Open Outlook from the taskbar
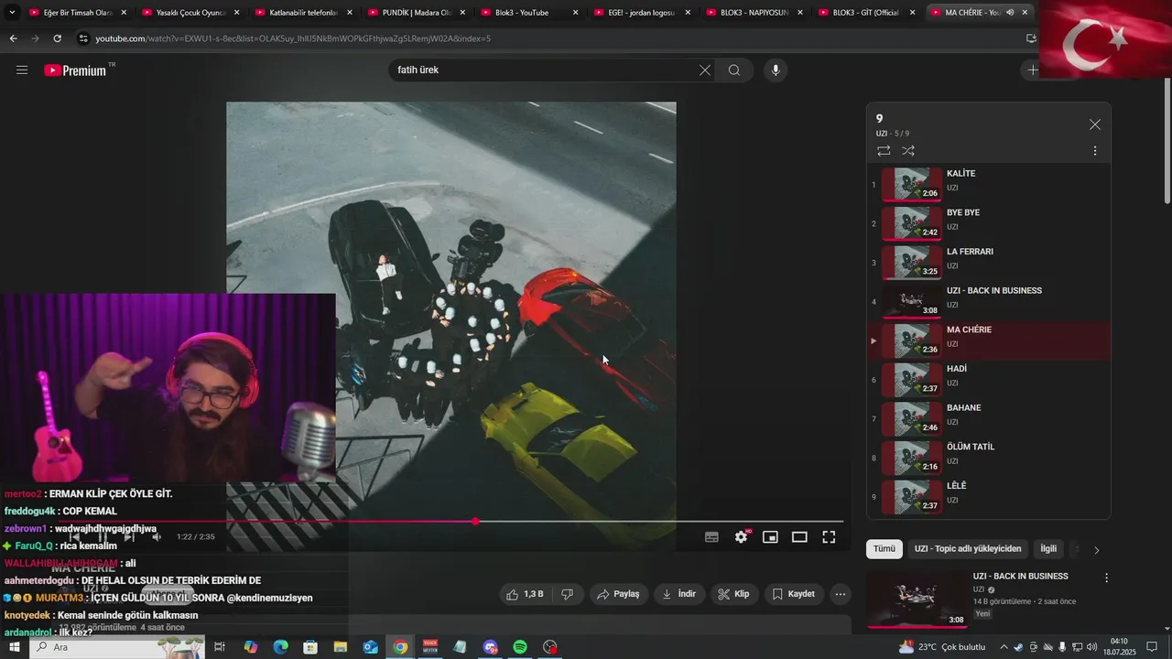 (370, 647)
